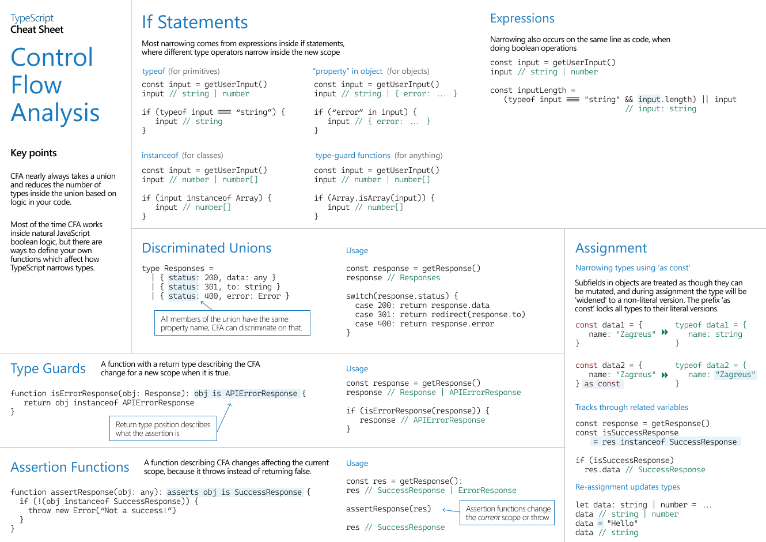Viewport: 766px width, 542px height.
Task: Select the double-chevron next to data1
Action: [665, 332]
